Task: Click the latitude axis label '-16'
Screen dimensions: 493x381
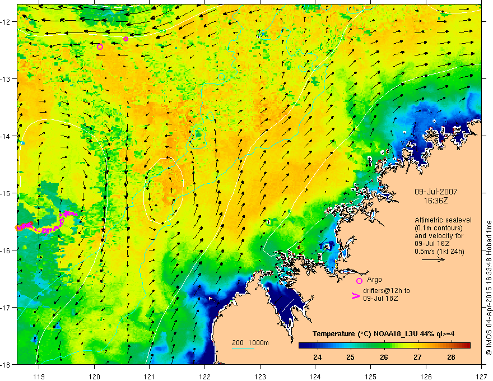Action: (x=6, y=250)
